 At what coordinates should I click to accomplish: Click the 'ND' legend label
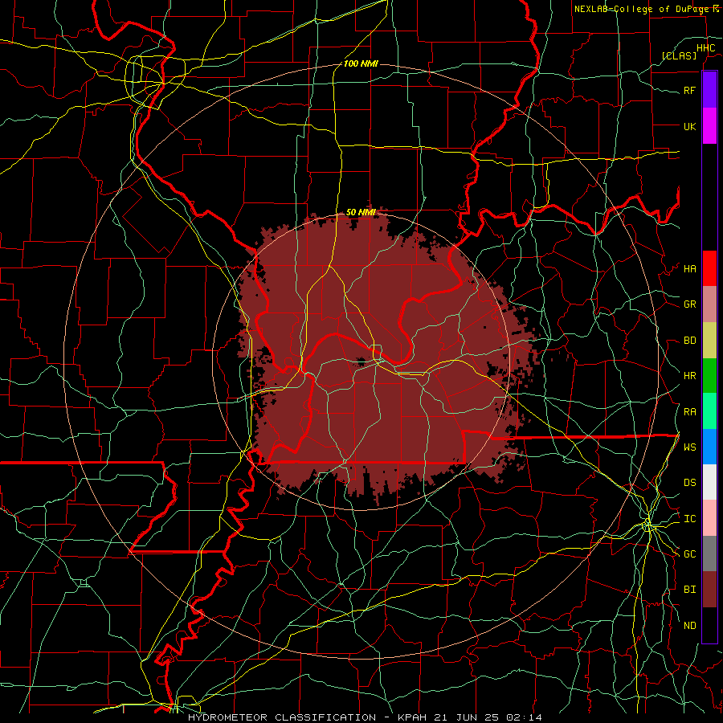690,626
